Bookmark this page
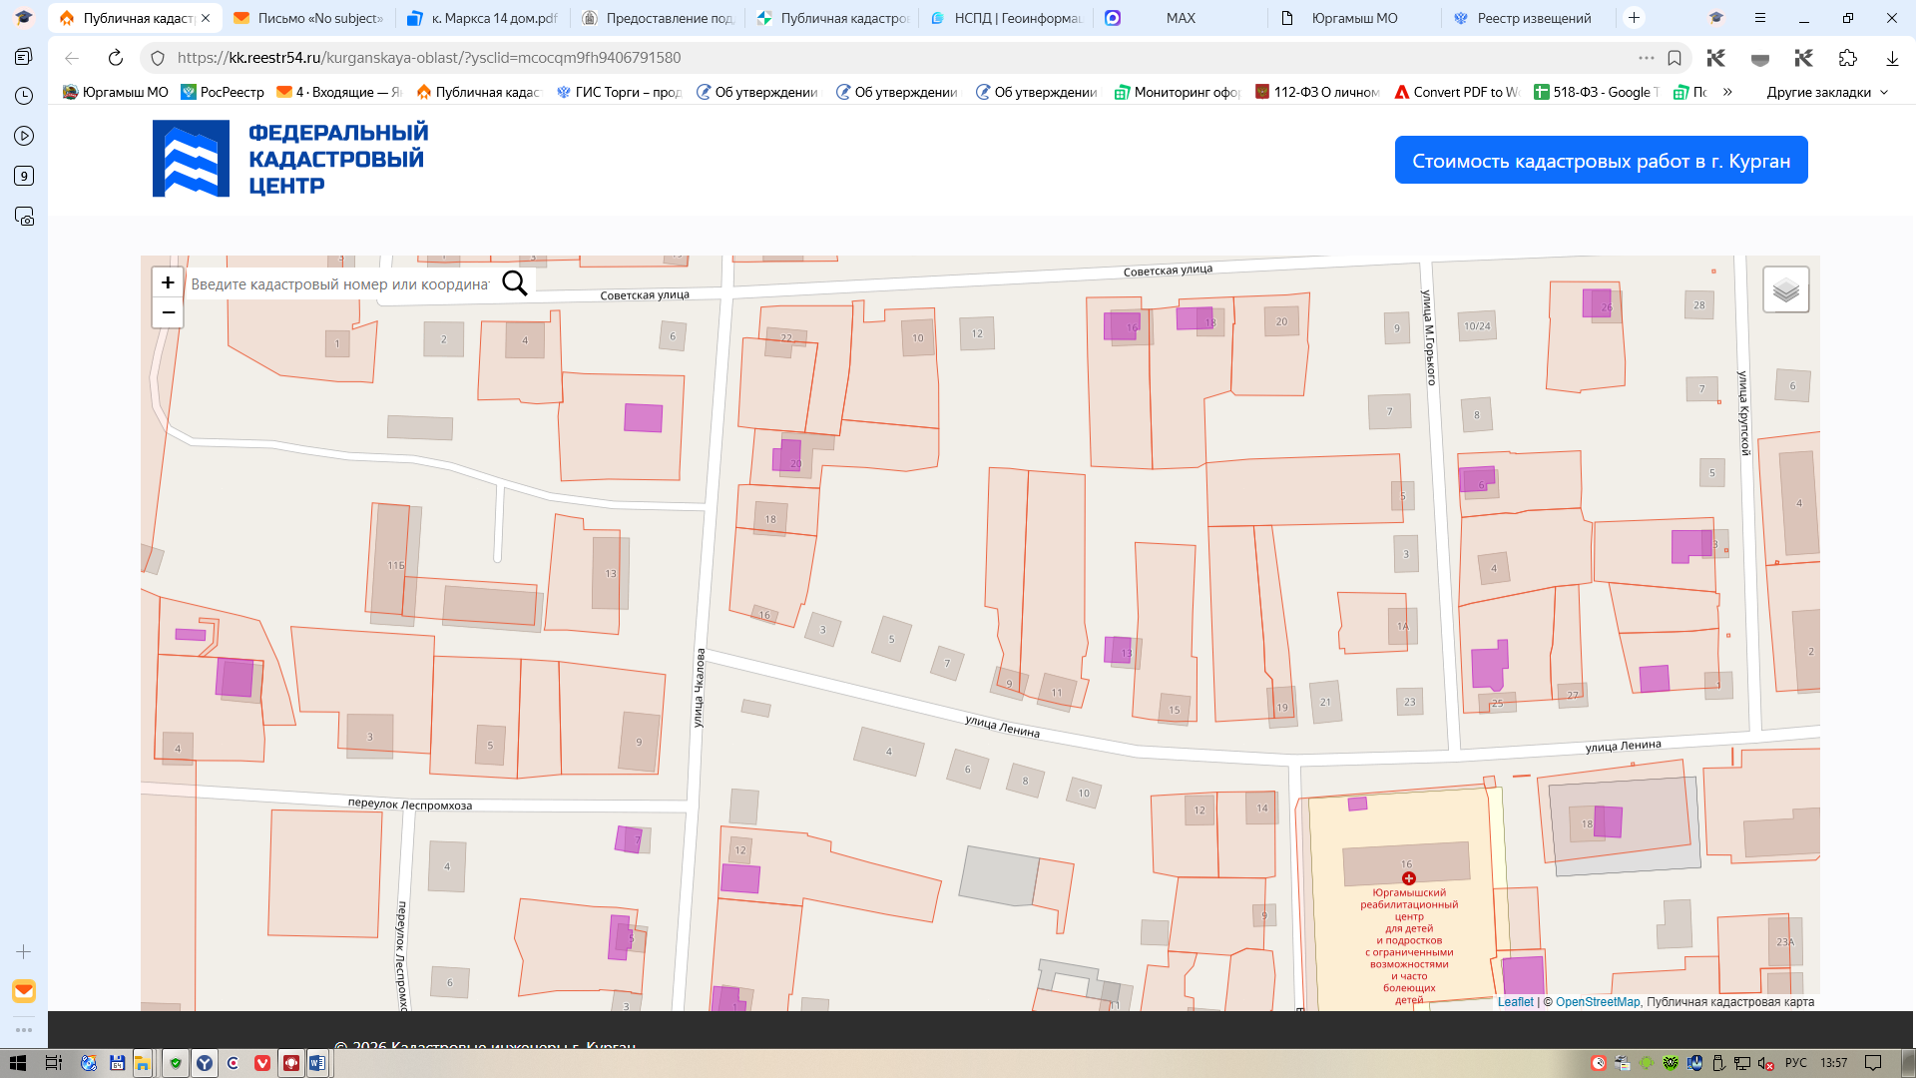This screenshot has height=1078, width=1916. tap(1675, 58)
